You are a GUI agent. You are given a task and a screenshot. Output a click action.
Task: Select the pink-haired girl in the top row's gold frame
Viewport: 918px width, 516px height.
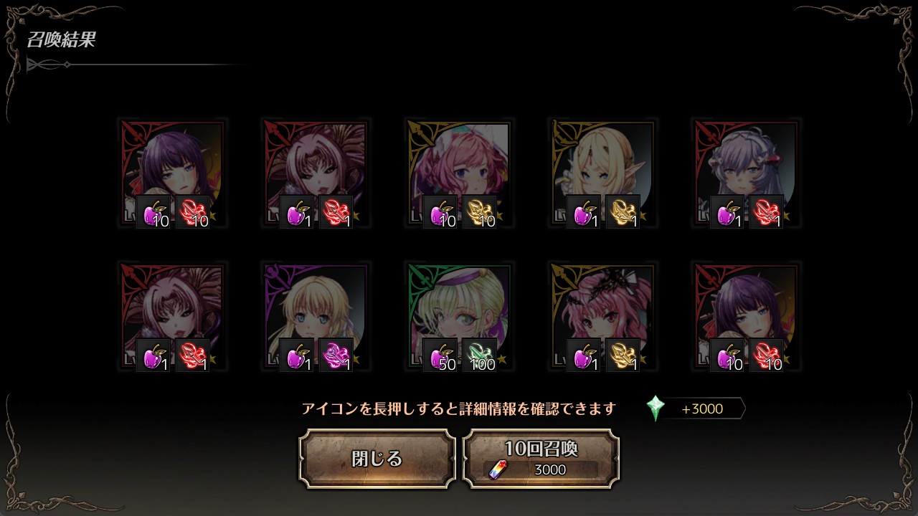(x=459, y=173)
